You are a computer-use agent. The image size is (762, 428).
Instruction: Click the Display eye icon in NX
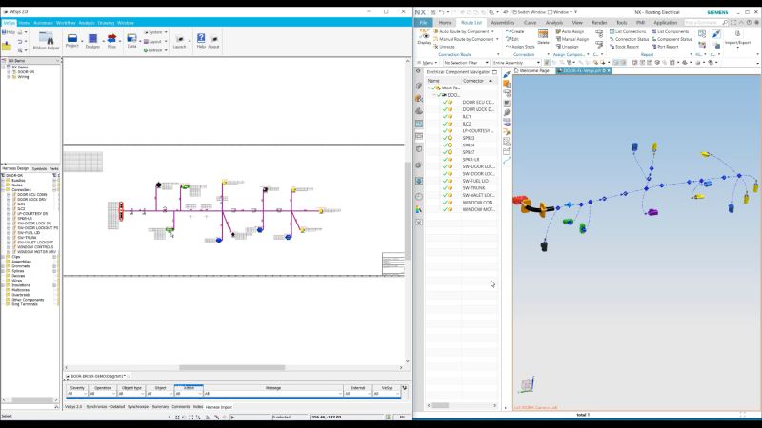click(x=424, y=37)
